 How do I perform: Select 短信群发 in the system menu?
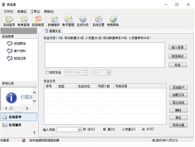(x=16, y=44)
